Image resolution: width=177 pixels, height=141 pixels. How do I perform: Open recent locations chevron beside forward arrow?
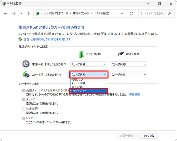pyautogui.click(x=21, y=13)
